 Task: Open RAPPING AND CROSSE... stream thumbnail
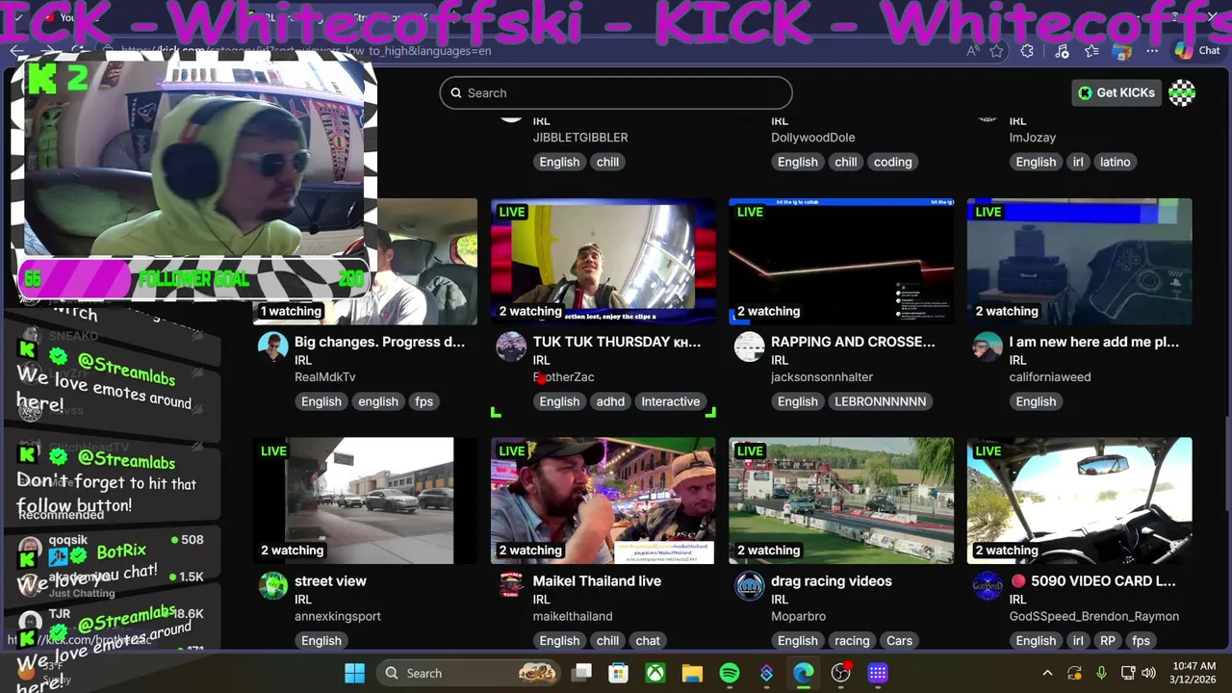[841, 262]
